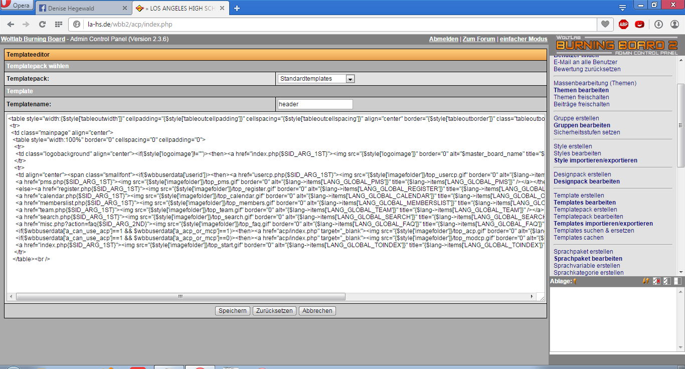Click the Ablage icon with the red X
The image size is (685, 369).
656,281
